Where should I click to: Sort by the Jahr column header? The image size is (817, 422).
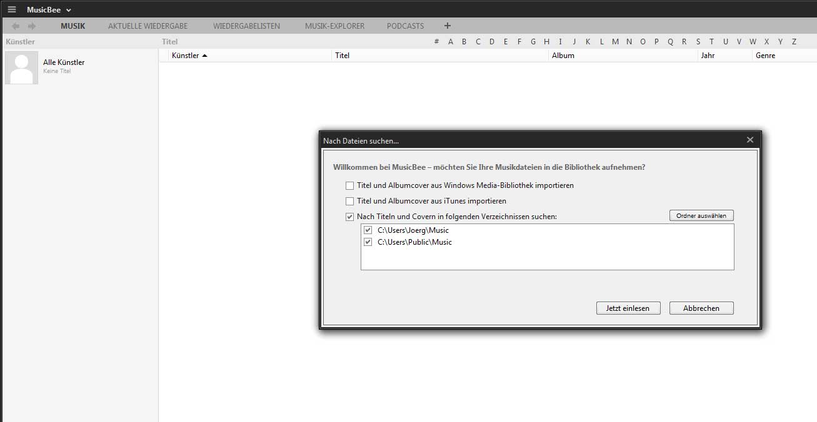coord(724,56)
